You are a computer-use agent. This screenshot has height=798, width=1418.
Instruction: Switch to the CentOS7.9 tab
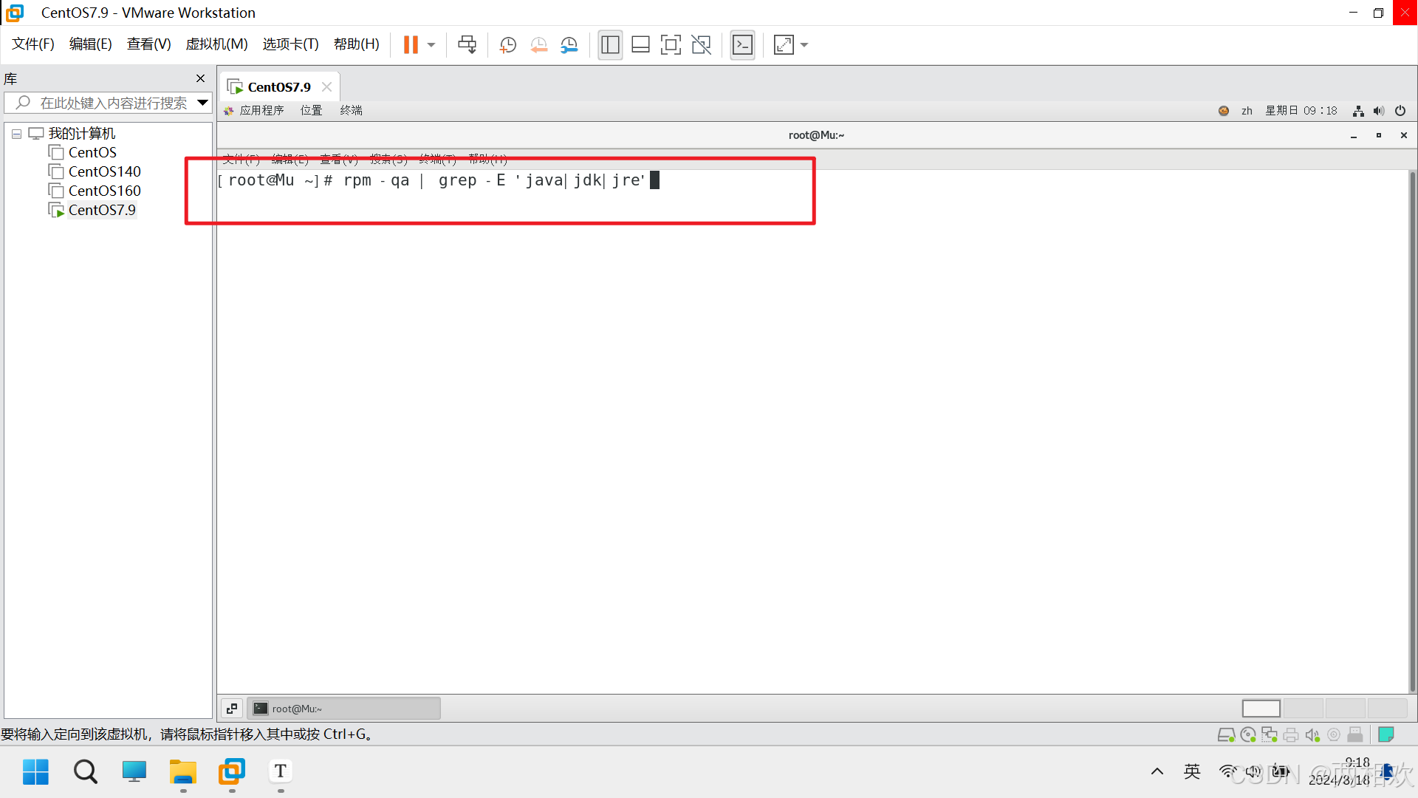coord(278,87)
